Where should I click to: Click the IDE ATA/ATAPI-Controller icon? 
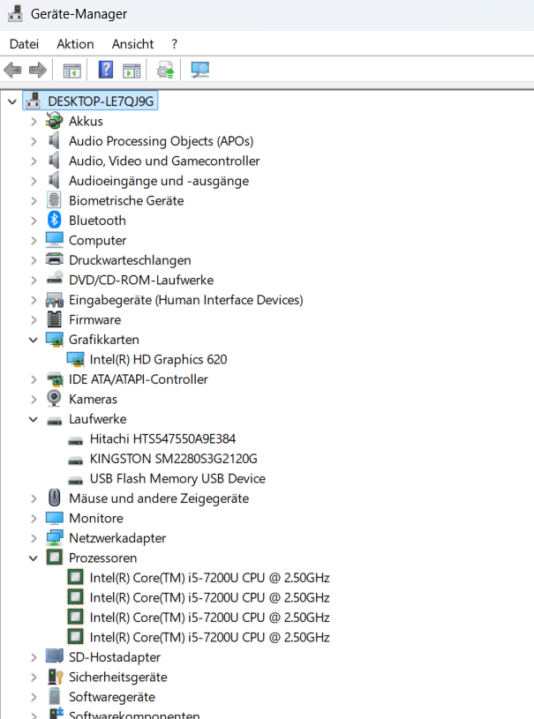pyautogui.click(x=54, y=378)
